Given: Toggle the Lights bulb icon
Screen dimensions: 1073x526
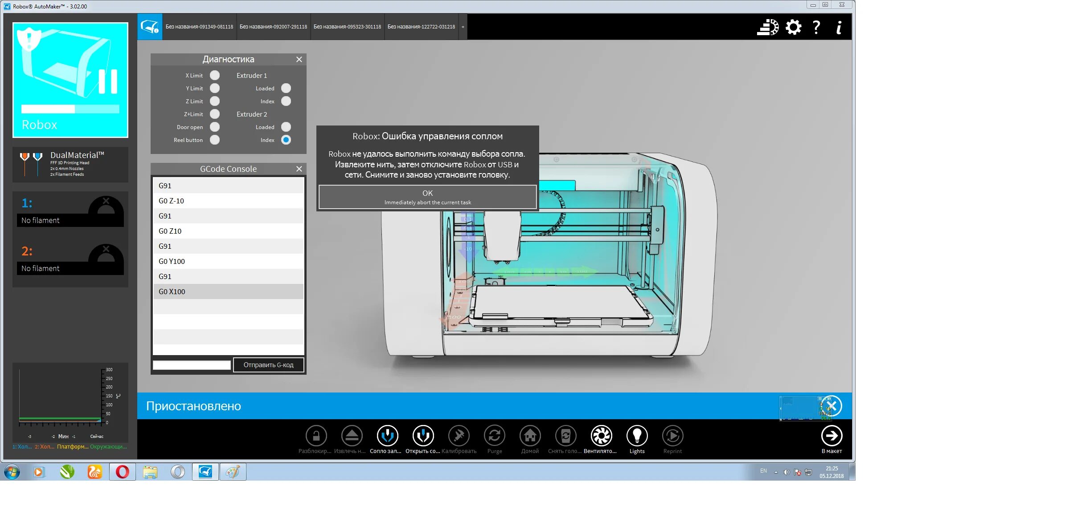Looking at the screenshot, I should [x=637, y=436].
